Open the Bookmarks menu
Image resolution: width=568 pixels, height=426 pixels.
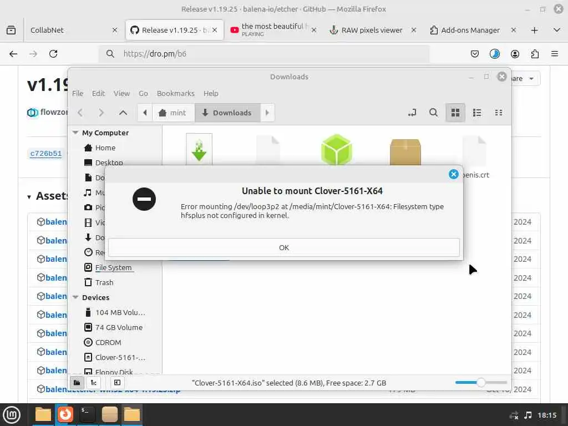(176, 93)
